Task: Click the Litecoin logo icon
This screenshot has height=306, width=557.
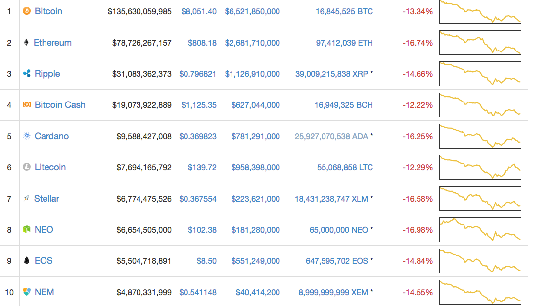Action: (27, 167)
